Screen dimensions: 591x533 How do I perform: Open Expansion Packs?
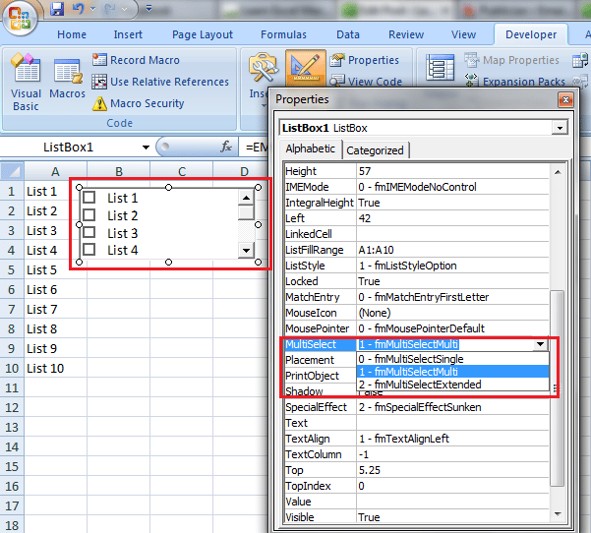[515, 82]
